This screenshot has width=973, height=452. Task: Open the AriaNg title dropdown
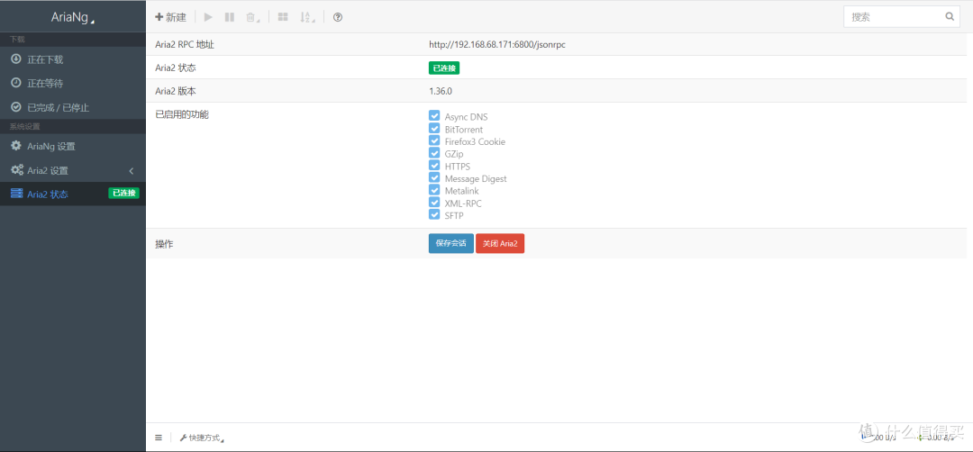pyautogui.click(x=73, y=18)
